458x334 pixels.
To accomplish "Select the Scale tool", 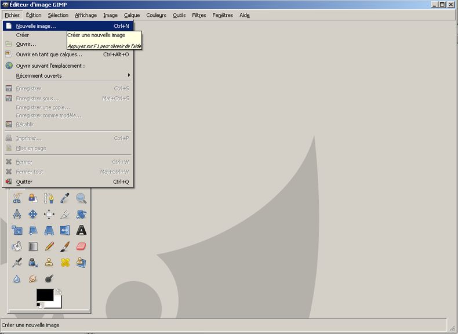I will click(17, 230).
